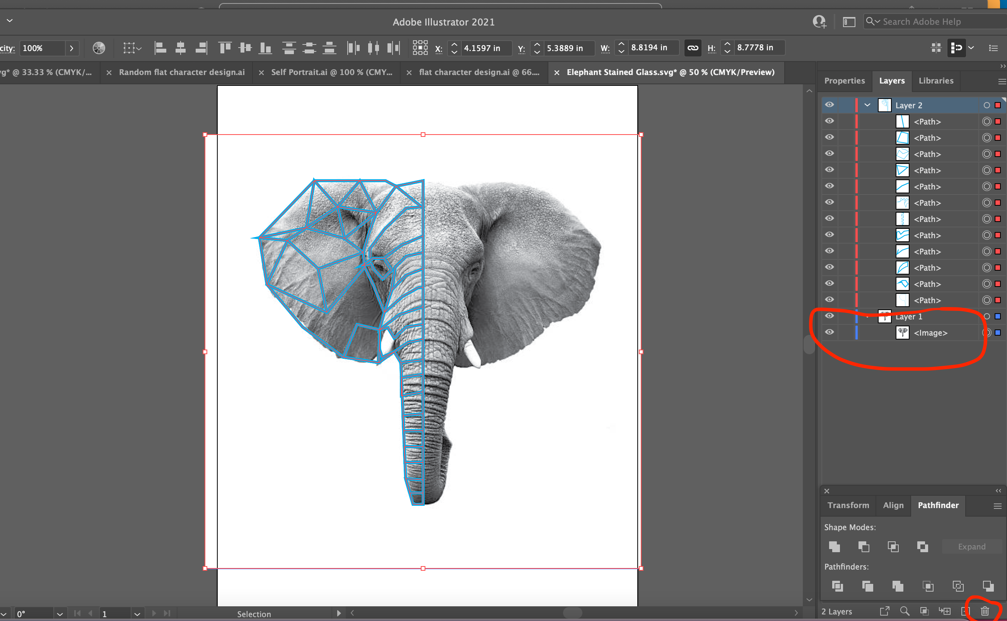Toggle visibility of Layer 2
The height and width of the screenshot is (621, 1007).
pos(829,105)
